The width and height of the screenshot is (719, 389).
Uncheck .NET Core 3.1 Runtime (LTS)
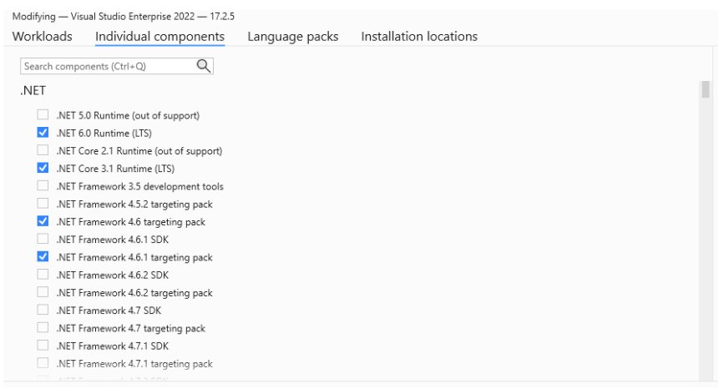click(43, 168)
